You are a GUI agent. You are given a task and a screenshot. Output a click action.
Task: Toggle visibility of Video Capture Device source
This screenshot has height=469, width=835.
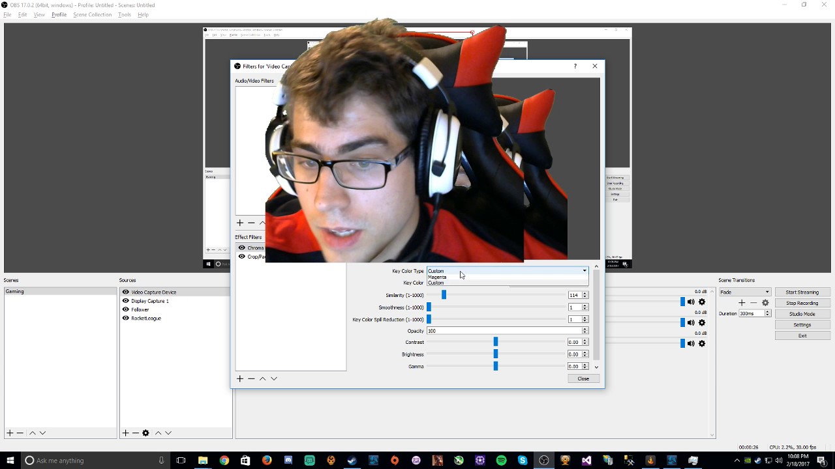click(x=126, y=292)
